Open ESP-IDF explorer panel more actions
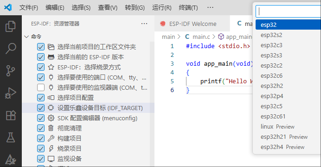The height and width of the screenshot is (167, 321). click(144, 24)
